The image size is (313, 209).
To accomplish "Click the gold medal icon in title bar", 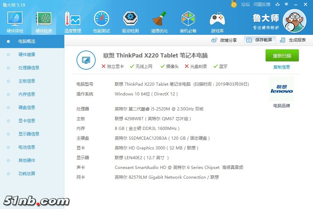I will (234, 4).
